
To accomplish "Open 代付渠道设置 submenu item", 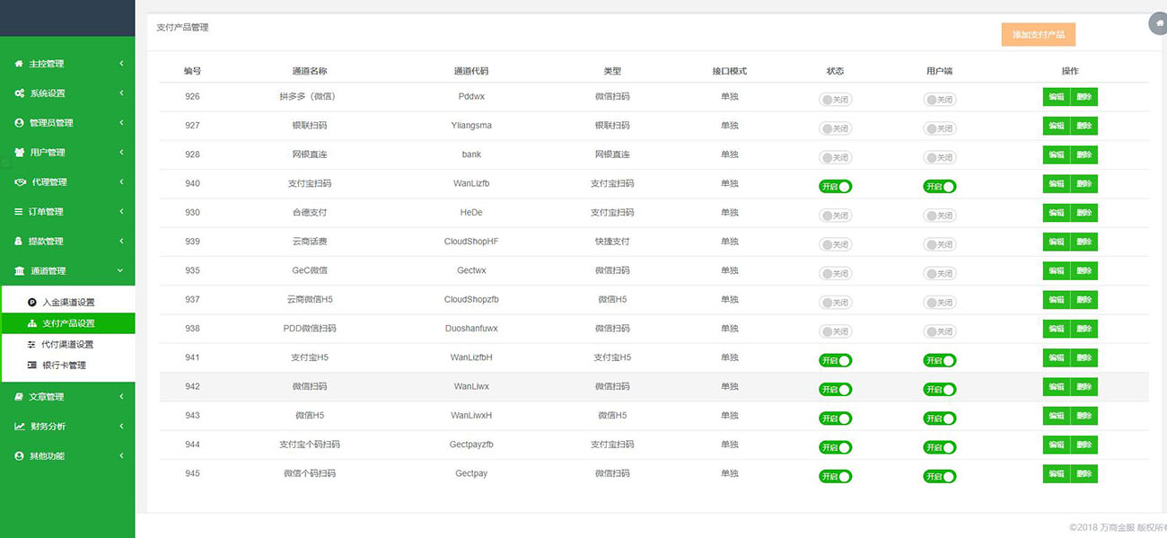I will point(67,345).
